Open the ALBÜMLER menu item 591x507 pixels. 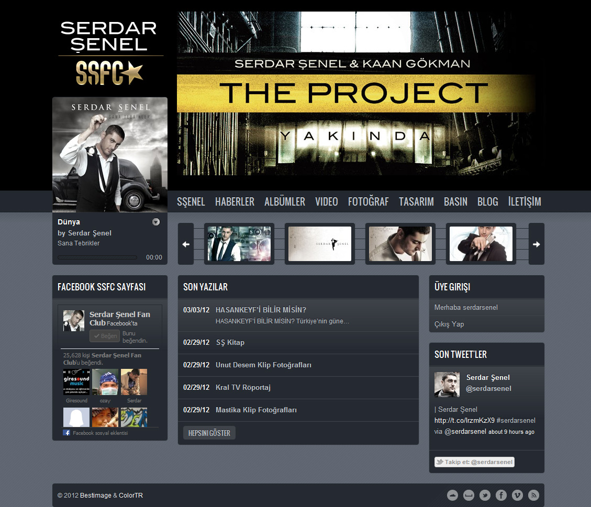click(285, 201)
